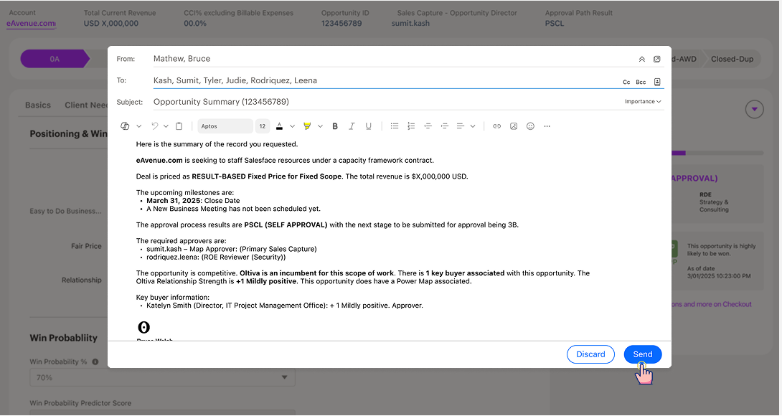Expand the circular purple dropdown arrow

coord(755,109)
